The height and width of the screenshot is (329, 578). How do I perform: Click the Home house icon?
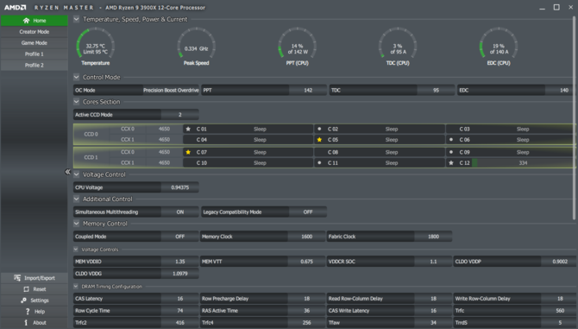(x=26, y=21)
